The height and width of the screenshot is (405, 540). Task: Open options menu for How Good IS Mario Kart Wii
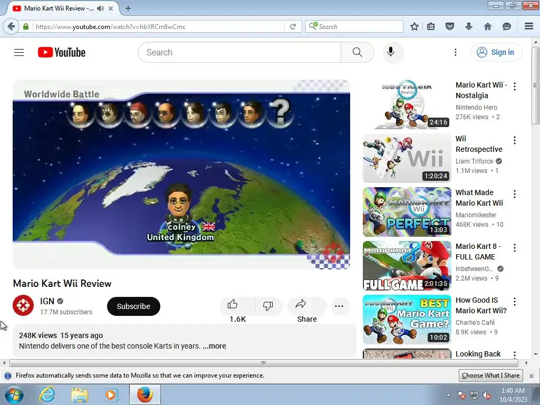515,302
